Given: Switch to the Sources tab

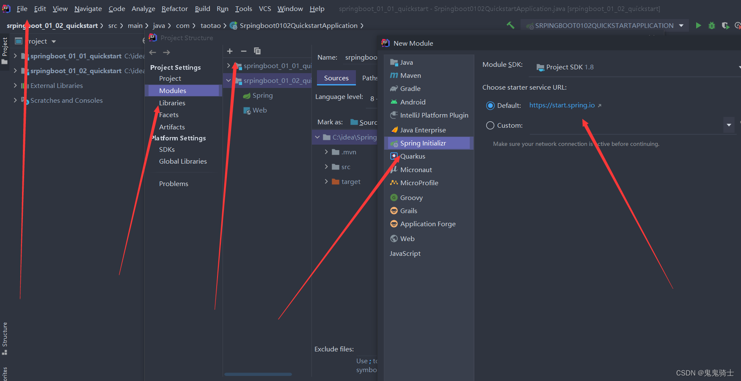Looking at the screenshot, I should point(336,78).
